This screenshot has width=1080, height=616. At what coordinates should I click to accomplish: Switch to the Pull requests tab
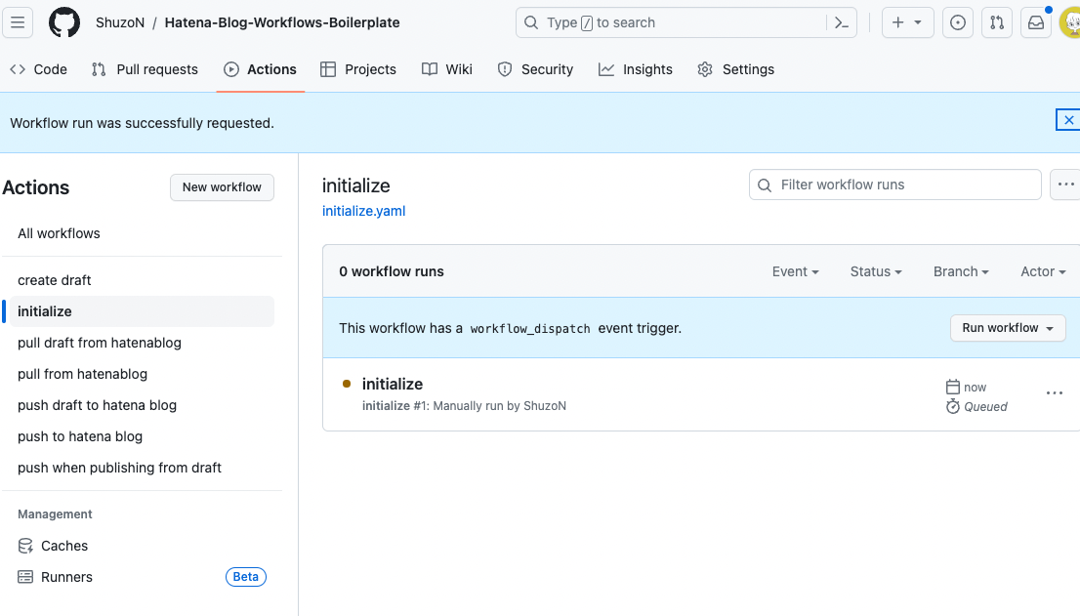pos(145,69)
